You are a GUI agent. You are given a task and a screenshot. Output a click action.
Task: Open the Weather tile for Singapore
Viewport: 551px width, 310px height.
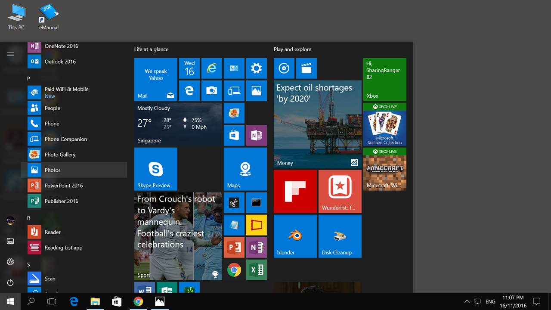(x=178, y=124)
